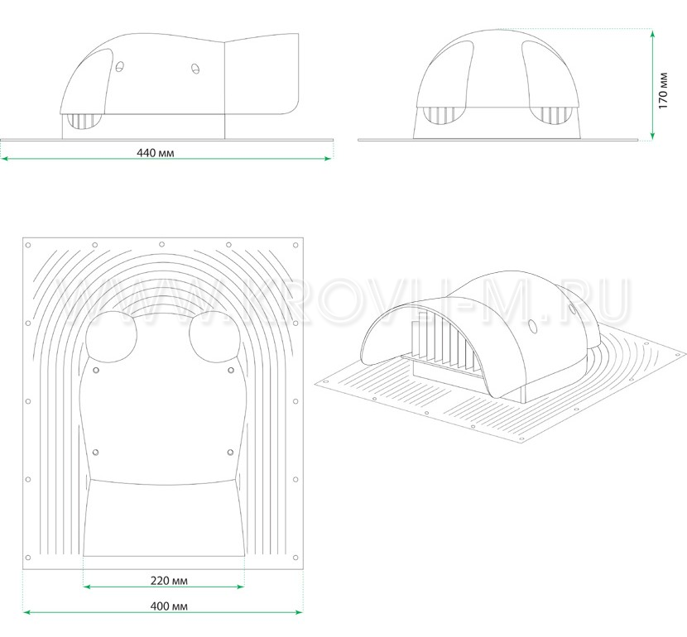This screenshot has width=687, height=637.
Task: Click the 440 мм dimension label
Action: coord(156,153)
